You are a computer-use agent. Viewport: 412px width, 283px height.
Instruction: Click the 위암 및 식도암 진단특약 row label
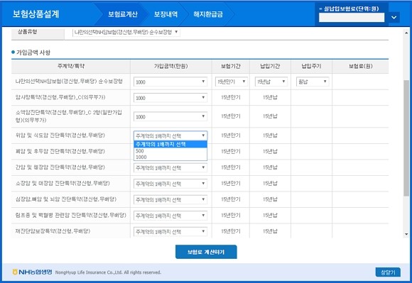point(60,135)
